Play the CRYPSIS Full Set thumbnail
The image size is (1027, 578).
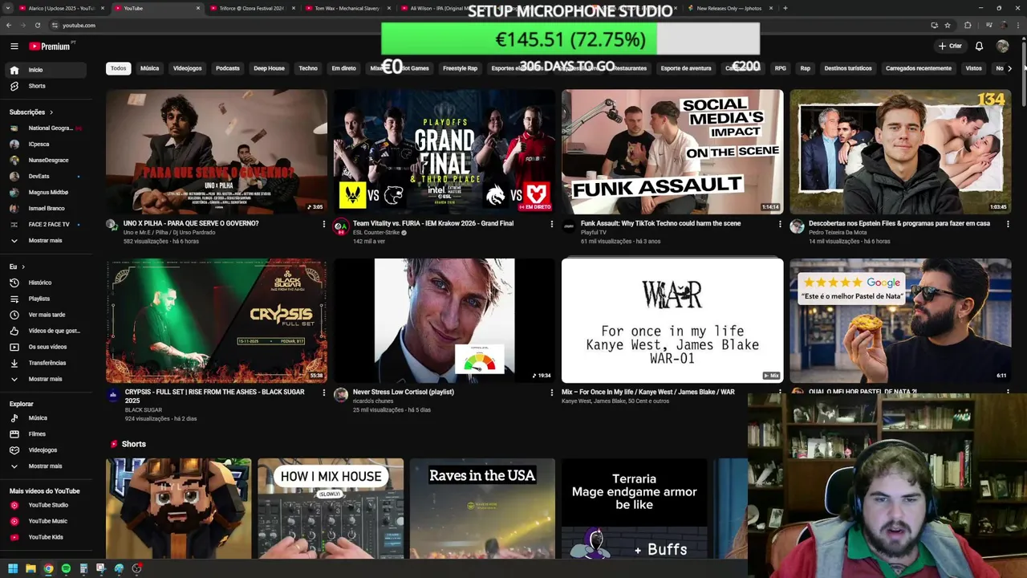pyautogui.click(x=217, y=320)
